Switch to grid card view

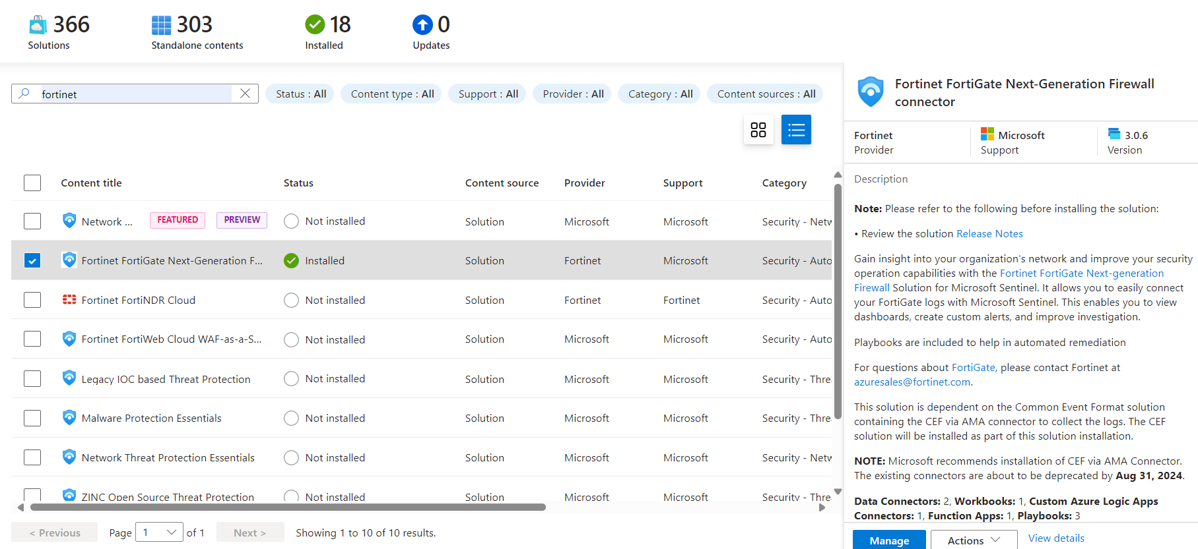758,129
